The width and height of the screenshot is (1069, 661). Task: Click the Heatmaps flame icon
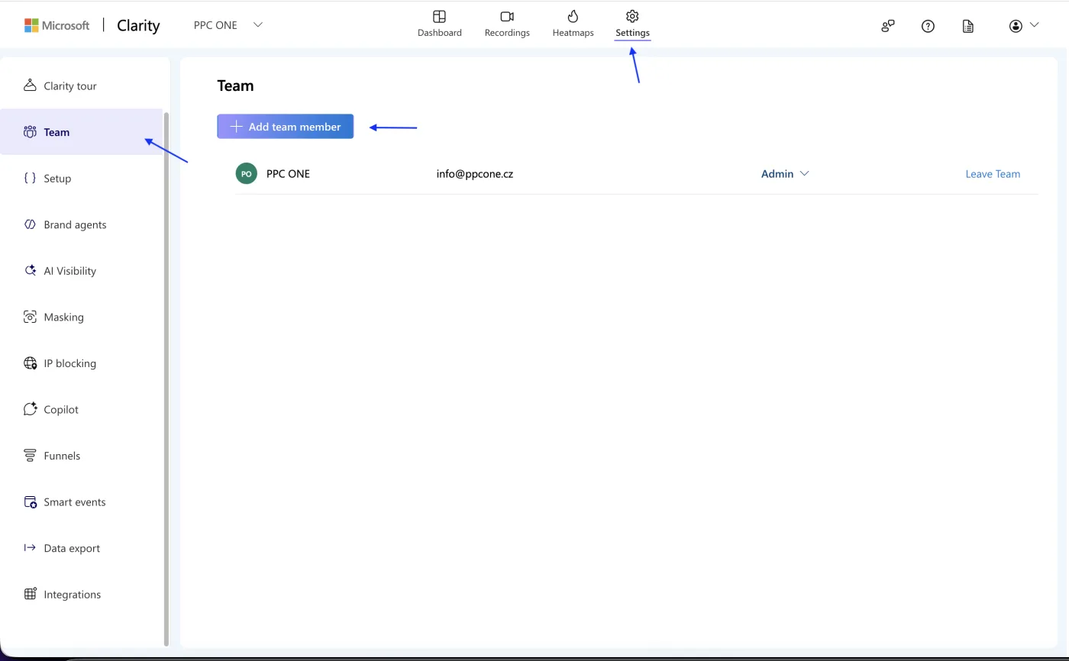573,16
